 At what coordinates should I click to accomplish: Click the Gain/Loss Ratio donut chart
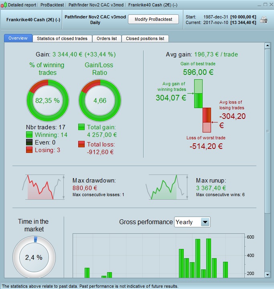(100, 100)
